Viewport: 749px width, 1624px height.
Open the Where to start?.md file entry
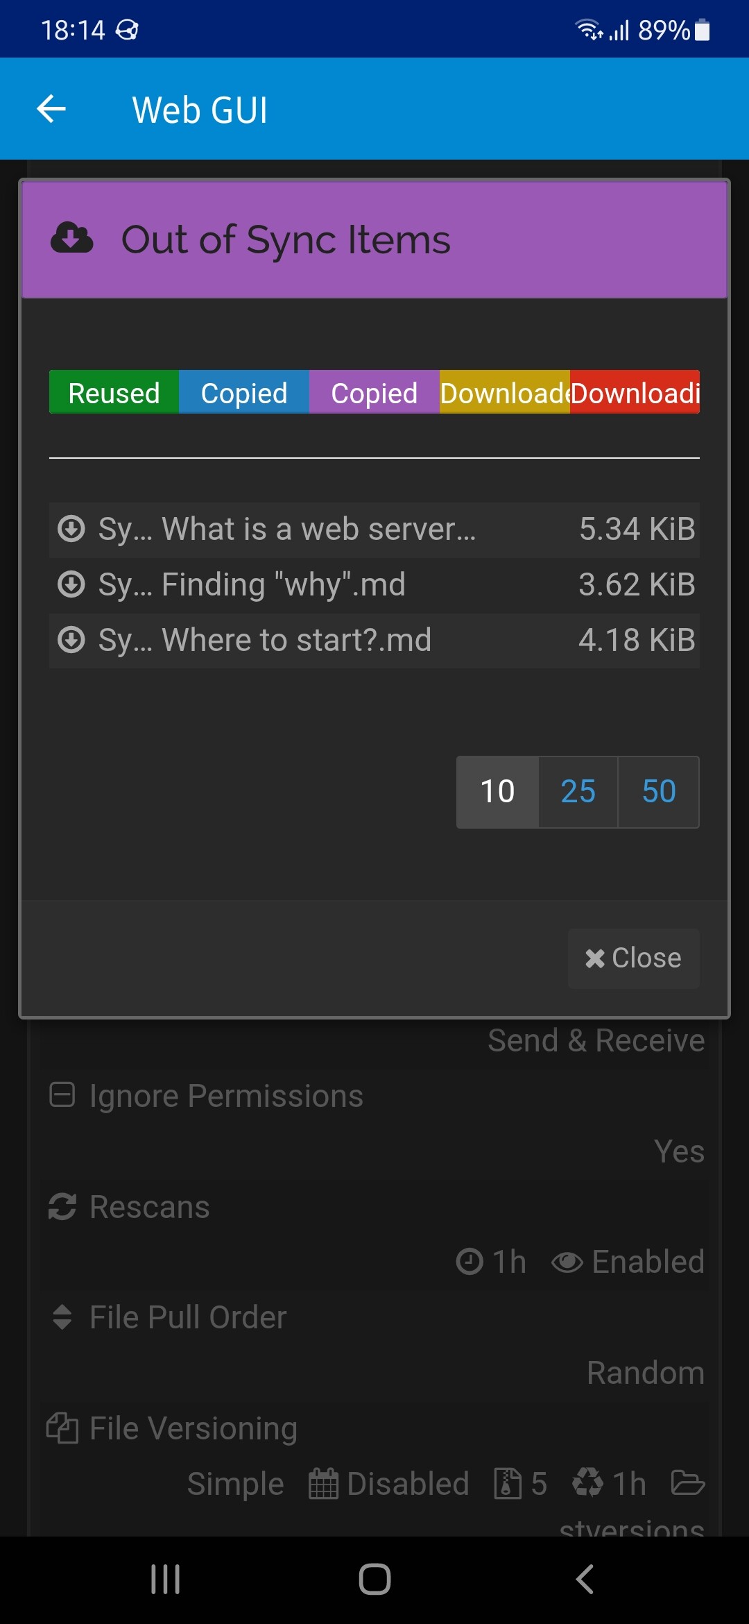[x=296, y=640]
